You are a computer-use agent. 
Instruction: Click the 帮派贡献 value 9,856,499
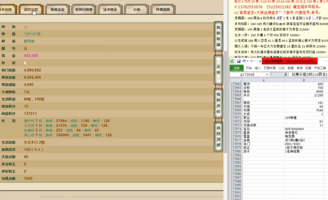click(x=32, y=77)
